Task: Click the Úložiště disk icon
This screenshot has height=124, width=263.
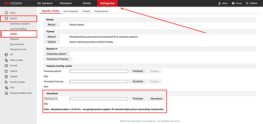Action: 6,77
